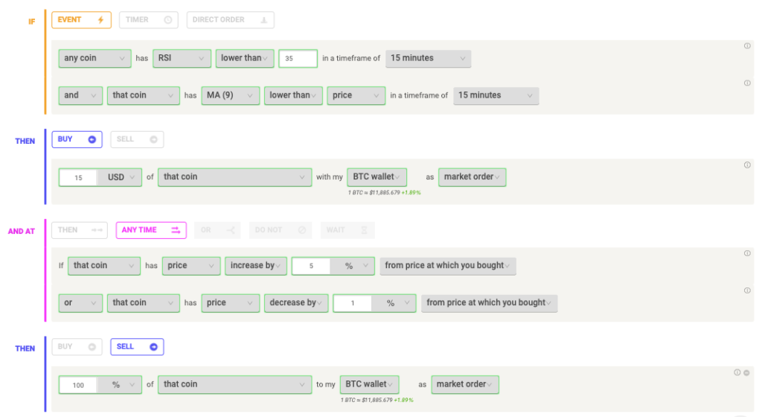This screenshot has width=762, height=417.
Task: Open the info icon on the USD buy row
Action: pyautogui.click(x=746, y=165)
